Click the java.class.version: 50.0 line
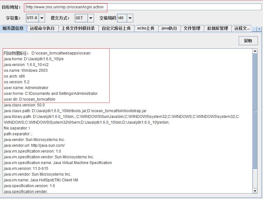 [x=24, y=105]
